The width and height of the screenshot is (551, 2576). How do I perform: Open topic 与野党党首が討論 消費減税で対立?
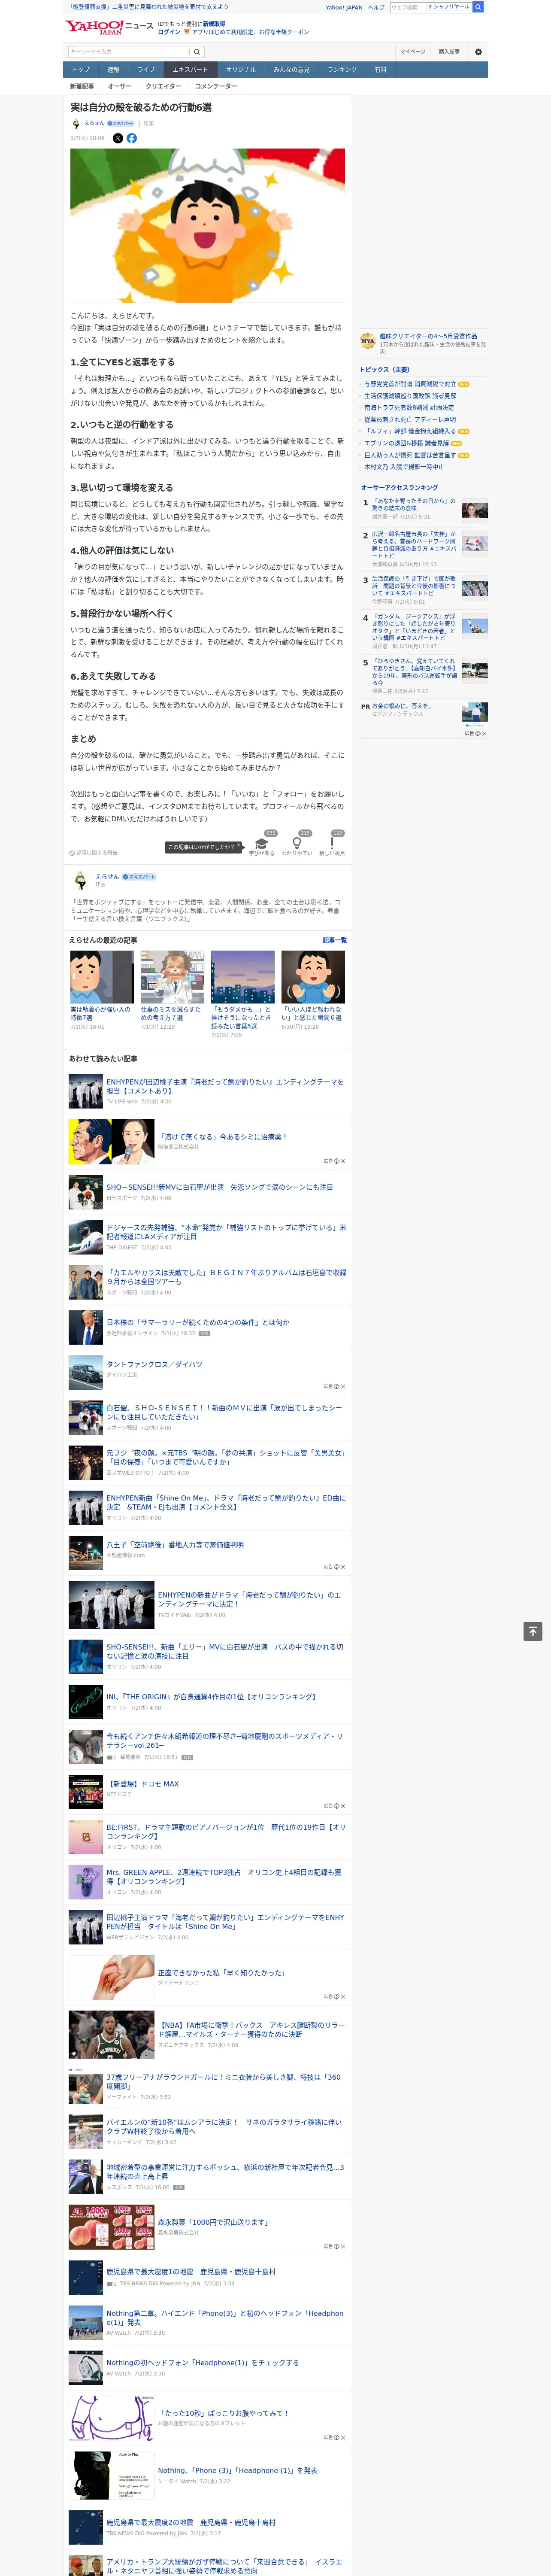[x=410, y=384]
